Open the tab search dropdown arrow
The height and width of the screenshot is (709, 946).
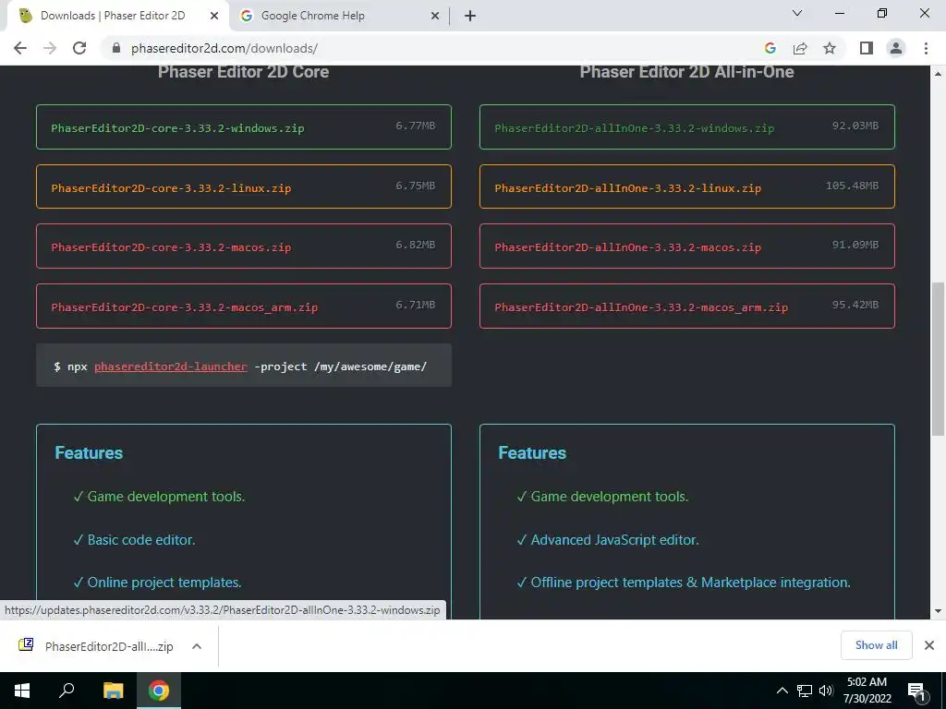797,13
